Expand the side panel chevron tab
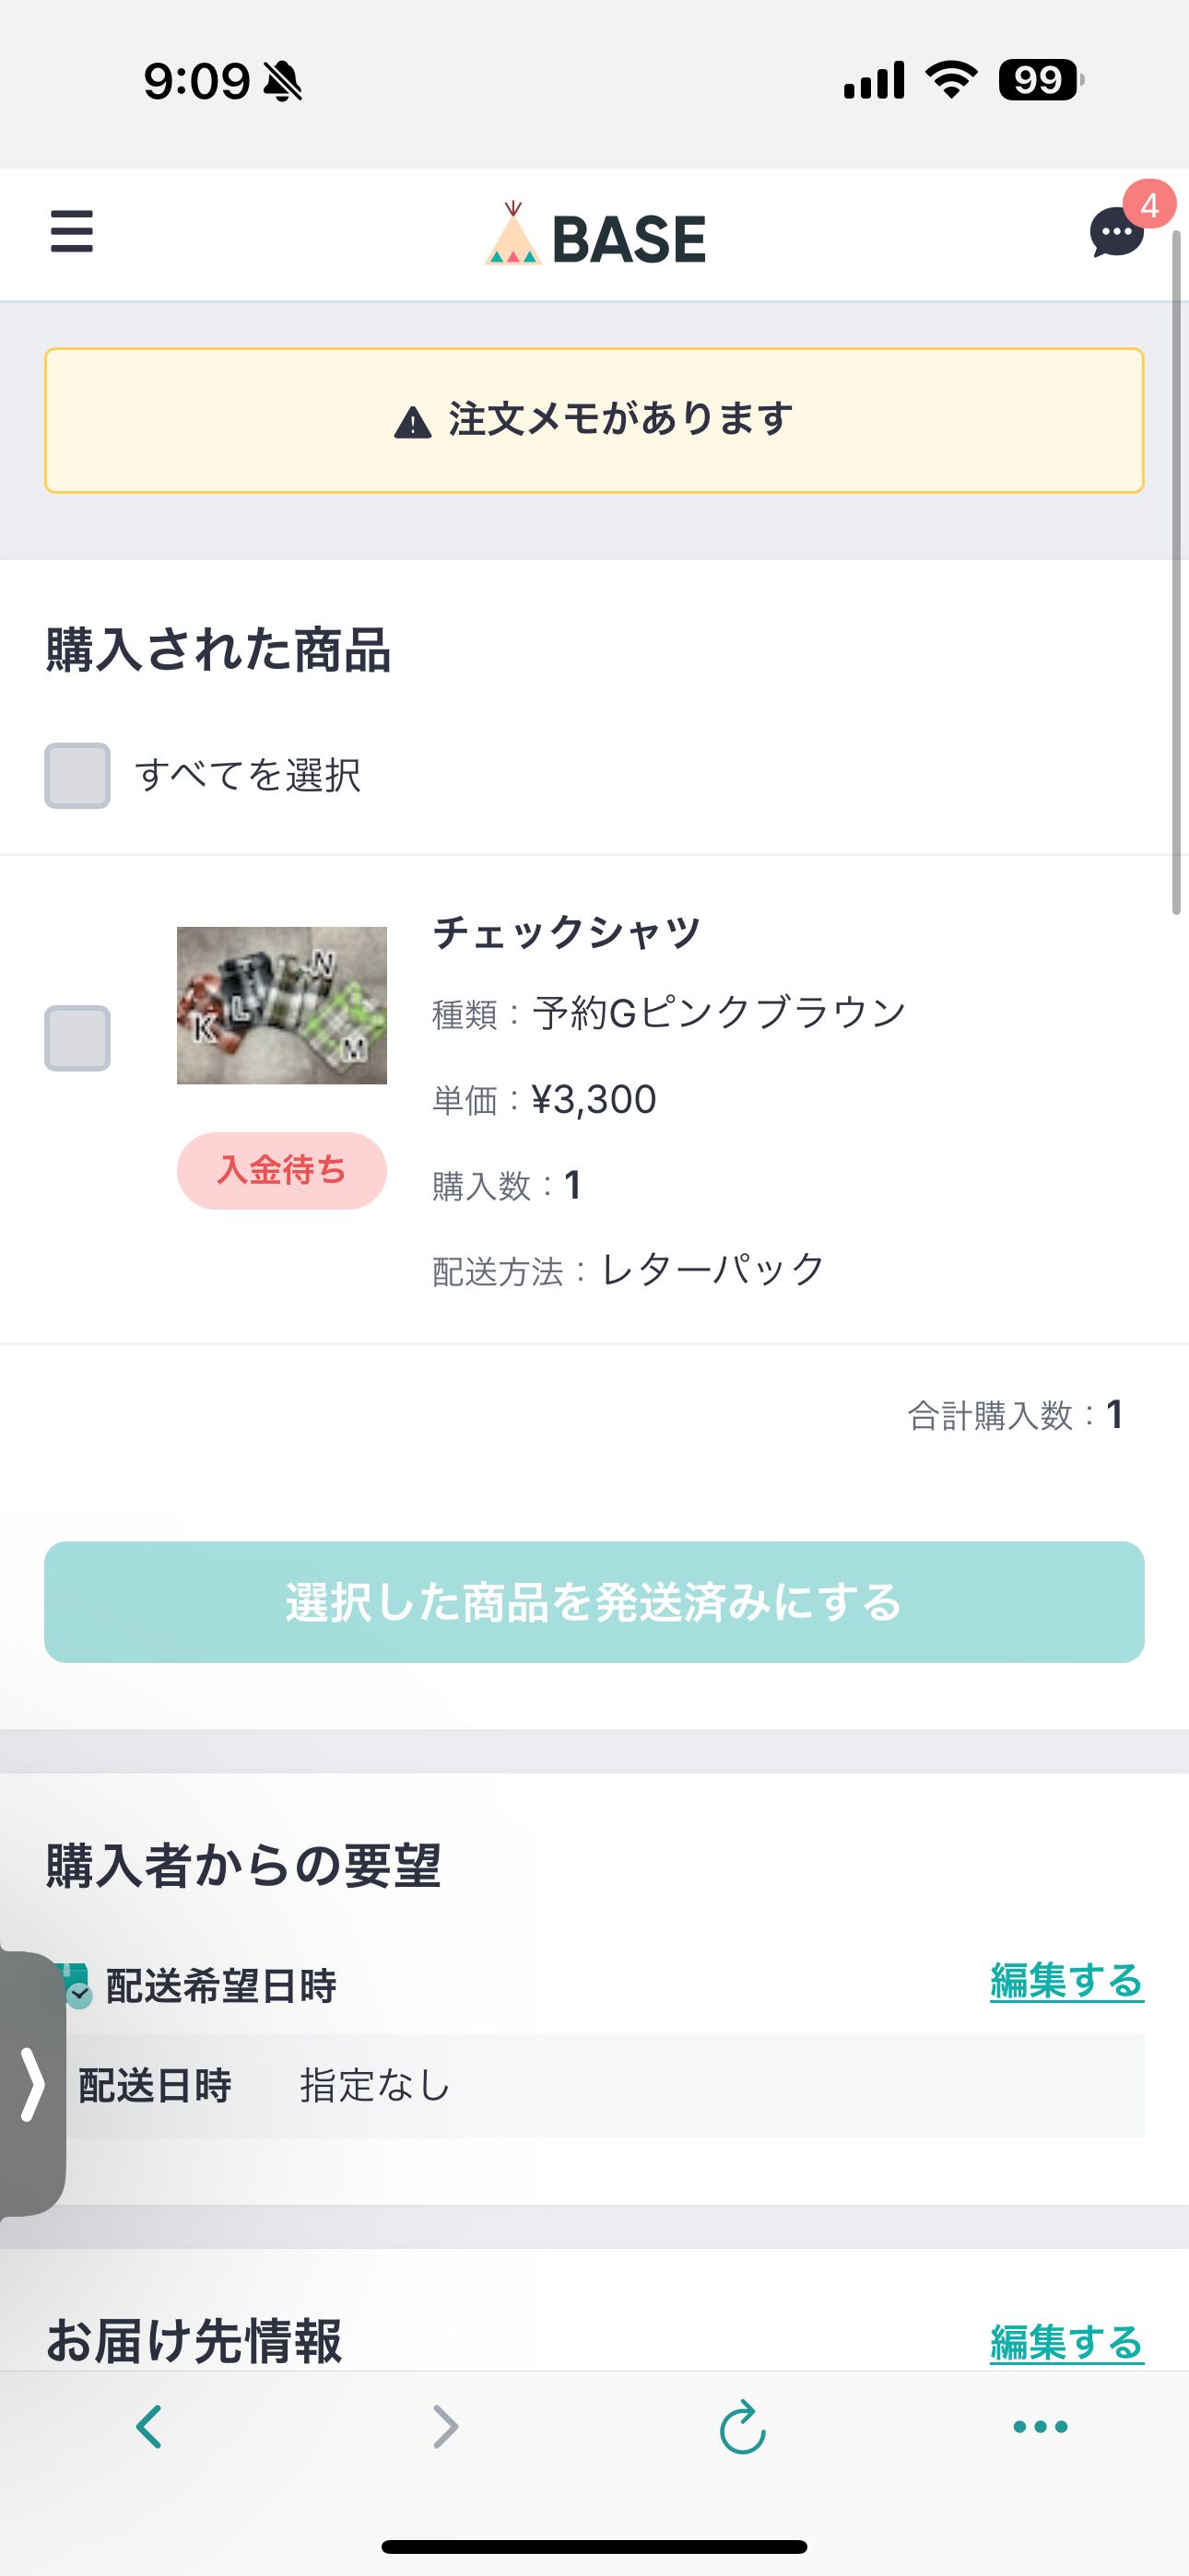Screen dimensions: 1189x2576 [x=32, y=2085]
